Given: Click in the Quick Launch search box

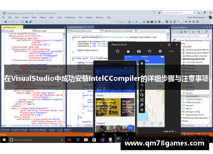Looking at the screenshot, I should (179, 13).
